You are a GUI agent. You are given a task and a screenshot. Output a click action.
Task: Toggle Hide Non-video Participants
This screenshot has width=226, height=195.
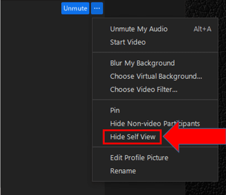pyautogui.click(x=155, y=124)
